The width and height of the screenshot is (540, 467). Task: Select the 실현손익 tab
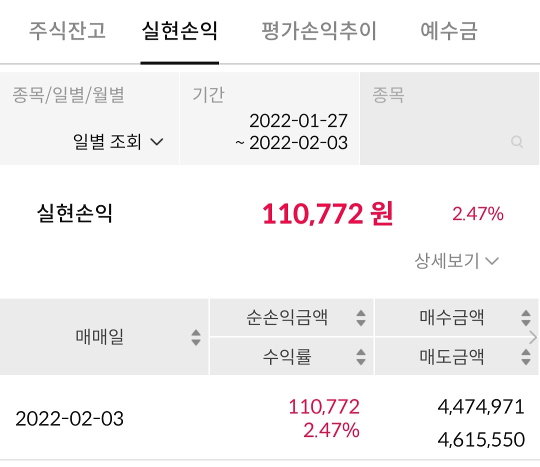point(180,30)
